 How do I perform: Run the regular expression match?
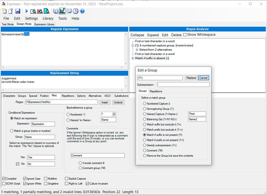coord(26,11)
